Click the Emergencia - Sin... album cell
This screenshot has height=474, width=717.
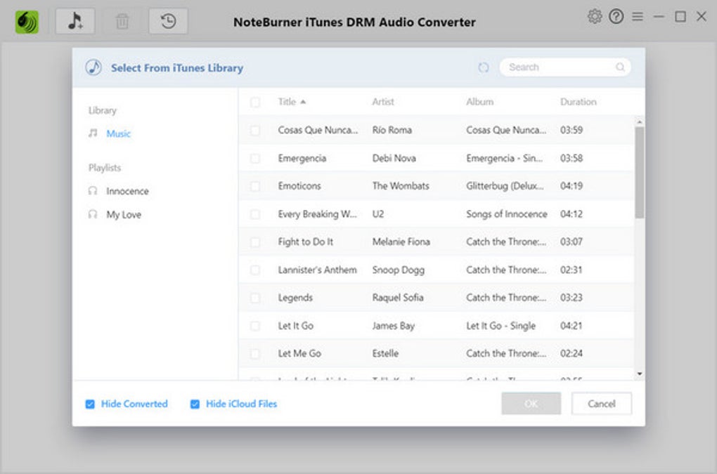pyautogui.click(x=505, y=159)
